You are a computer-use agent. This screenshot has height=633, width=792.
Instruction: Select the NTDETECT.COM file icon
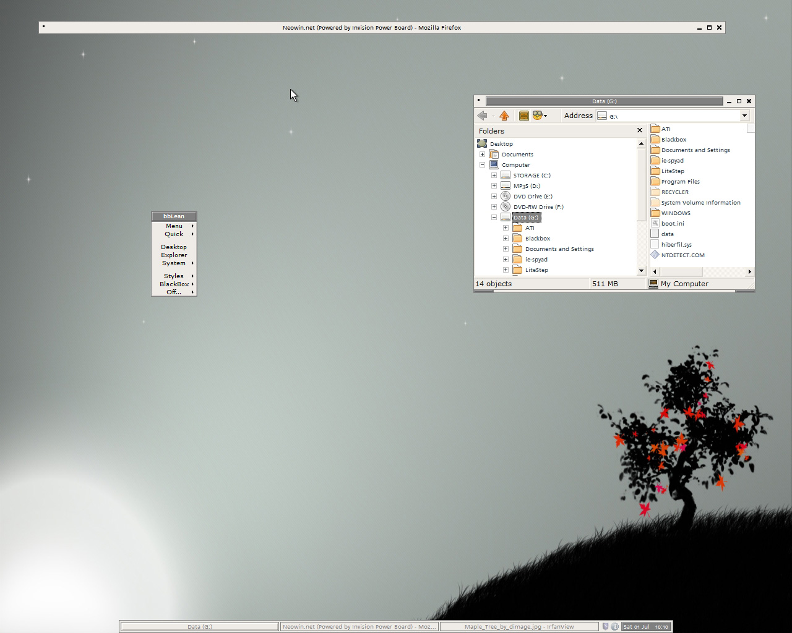click(655, 255)
